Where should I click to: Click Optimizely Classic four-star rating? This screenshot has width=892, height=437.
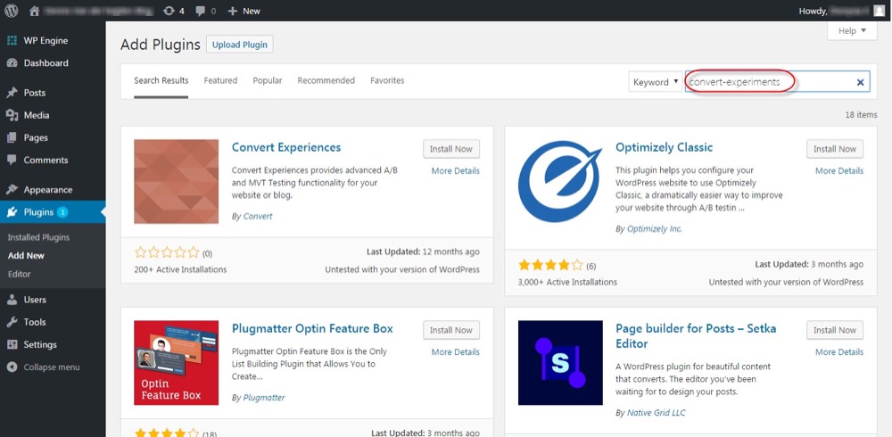[x=550, y=265]
